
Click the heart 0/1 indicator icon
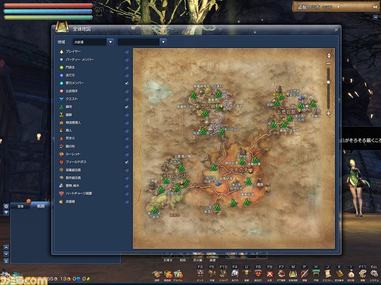[x=99, y=11]
